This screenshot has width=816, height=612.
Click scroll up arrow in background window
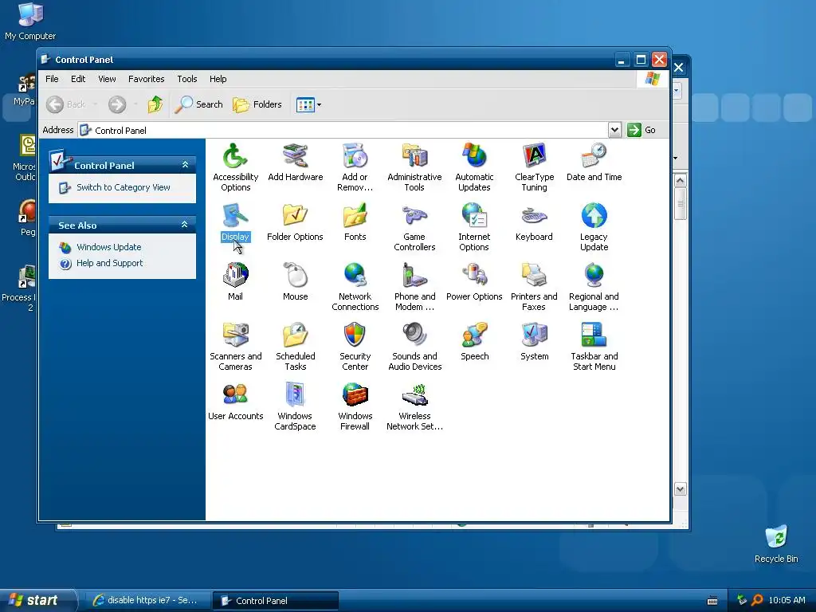tap(681, 181)
